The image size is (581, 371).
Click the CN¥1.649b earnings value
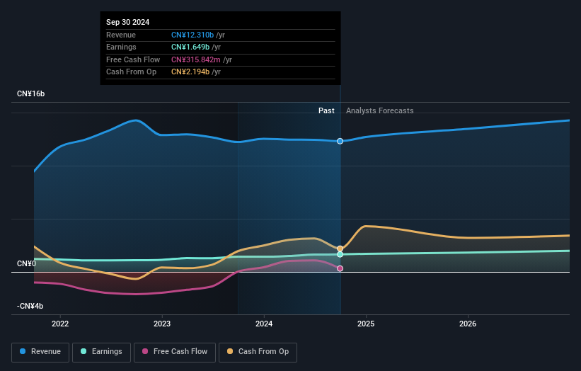[190, 47]
